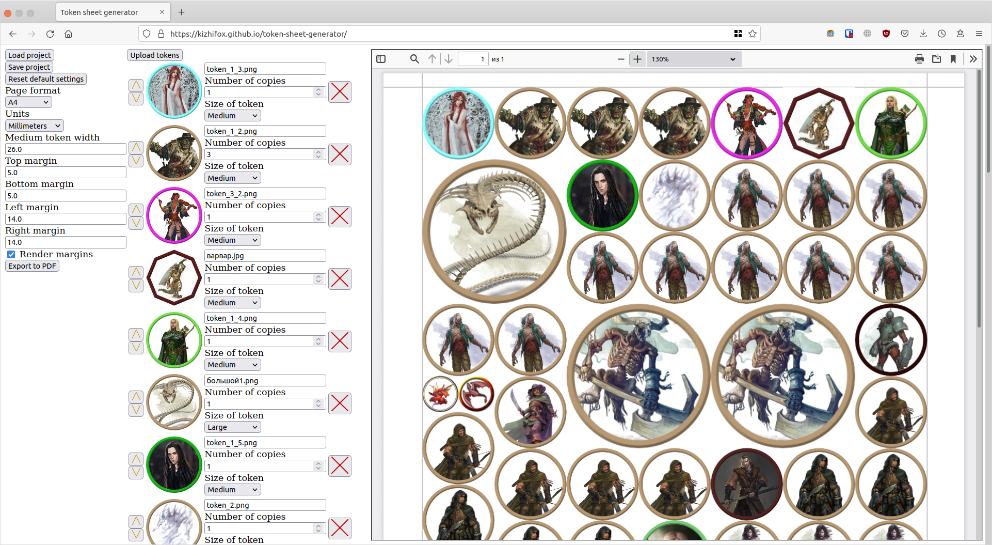
Task: Change size dropdown for варвар.jpg
Action: (233, 303)
